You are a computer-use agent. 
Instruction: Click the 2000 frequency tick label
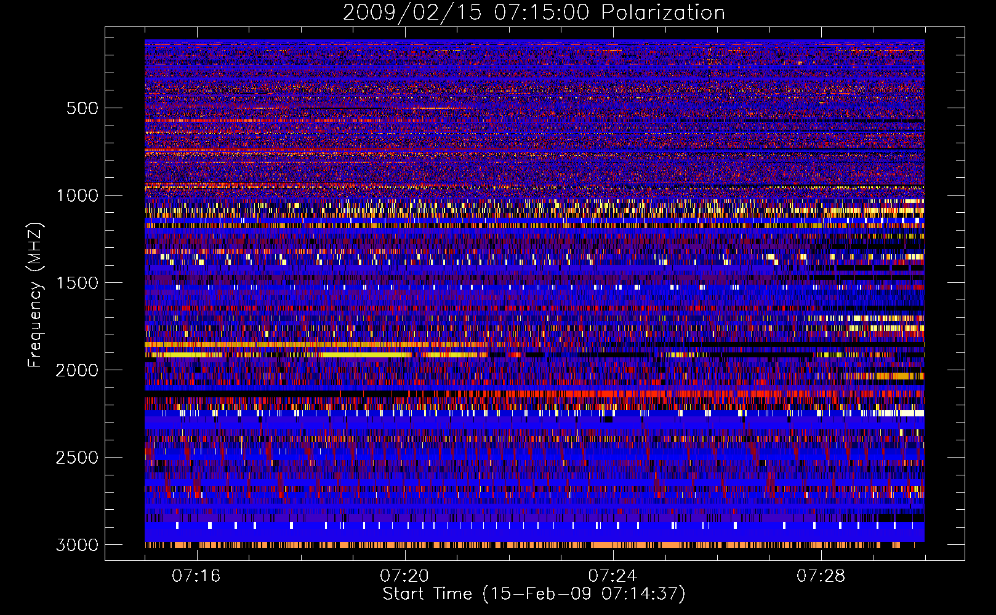(77, 370)
